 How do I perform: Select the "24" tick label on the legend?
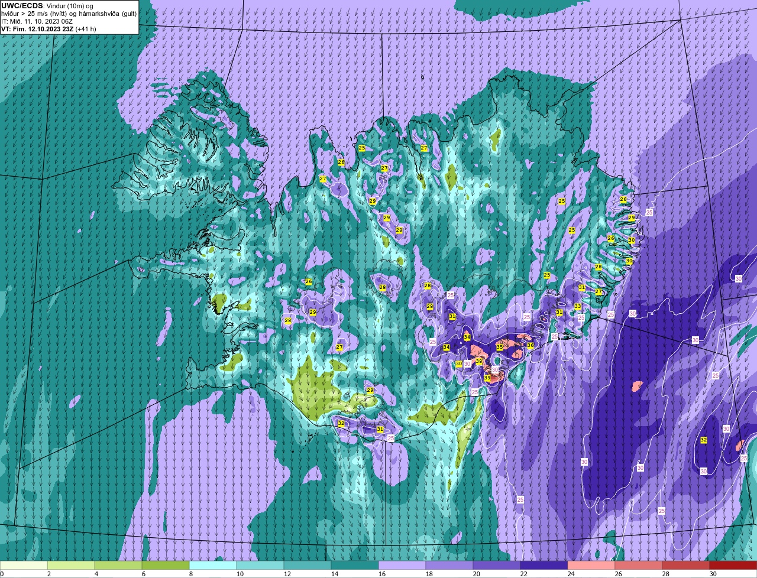571,574
